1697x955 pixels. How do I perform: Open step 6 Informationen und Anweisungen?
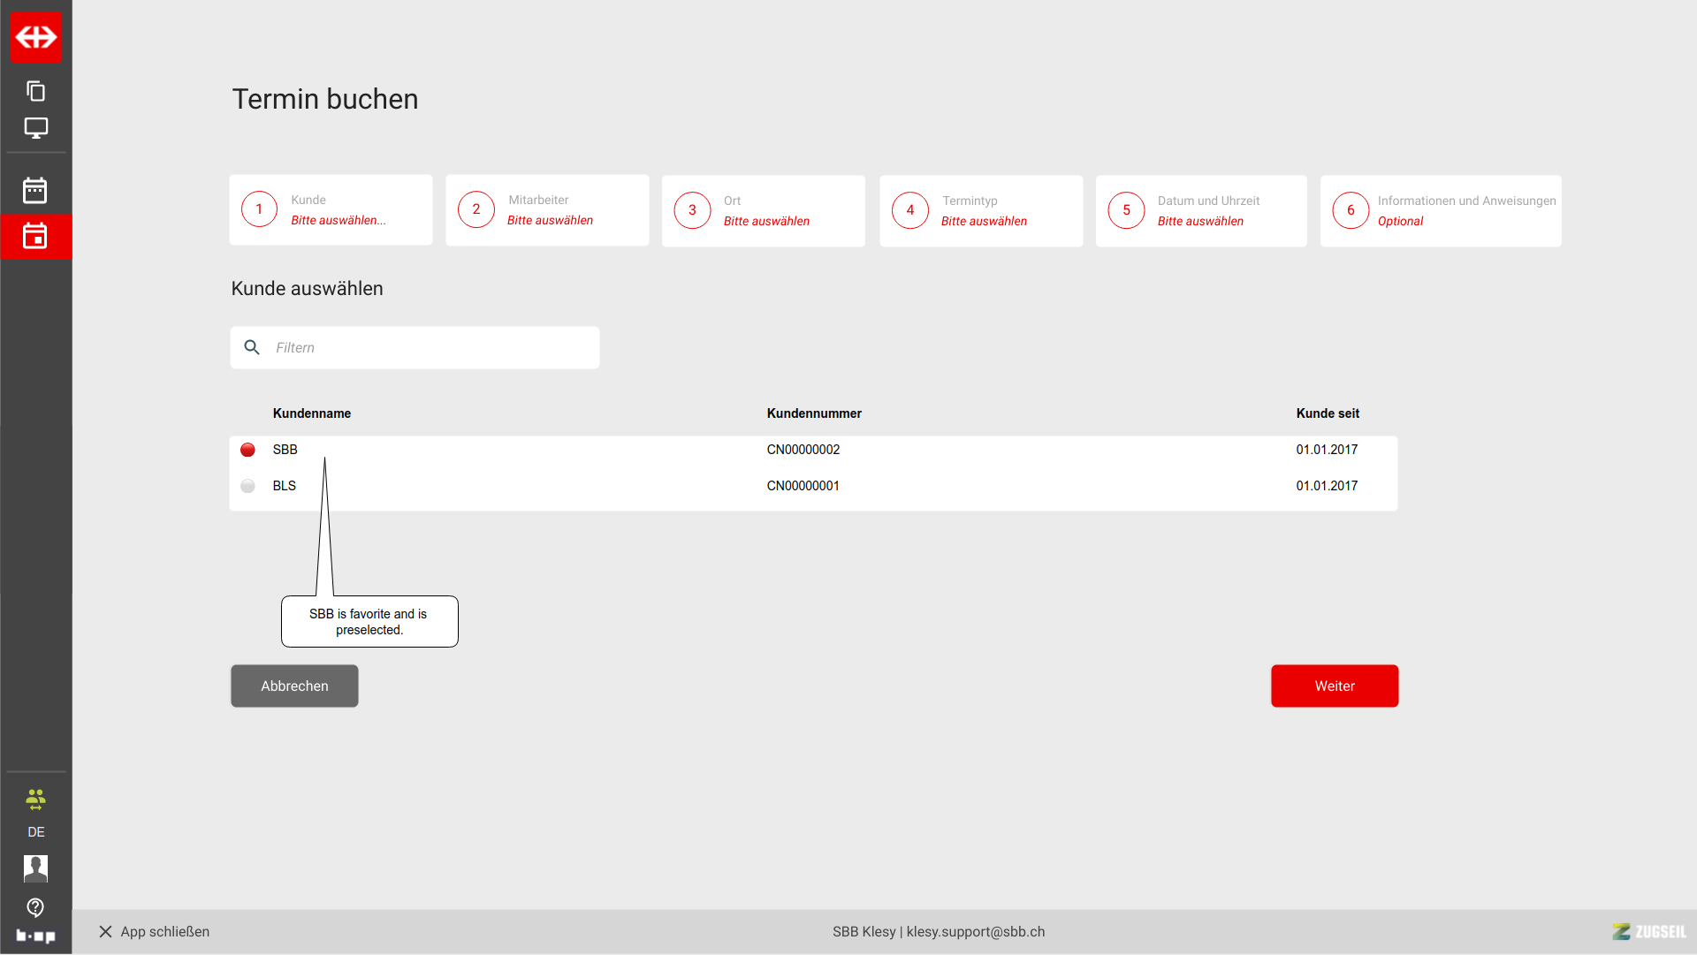point(1440,211)
